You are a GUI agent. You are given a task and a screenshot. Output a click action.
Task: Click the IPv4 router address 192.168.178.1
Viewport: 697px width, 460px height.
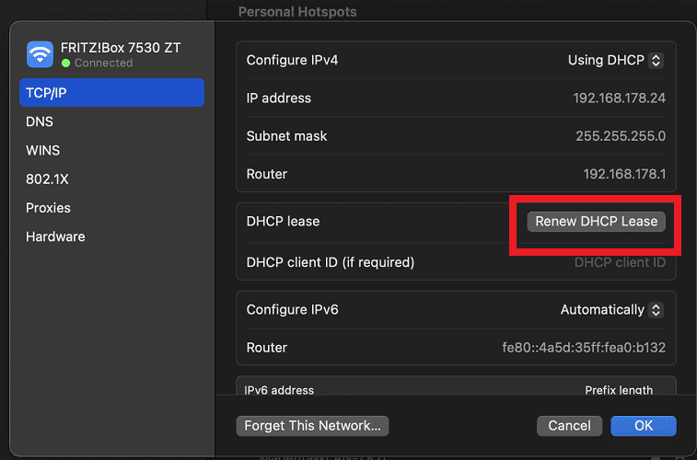point(623,174)
